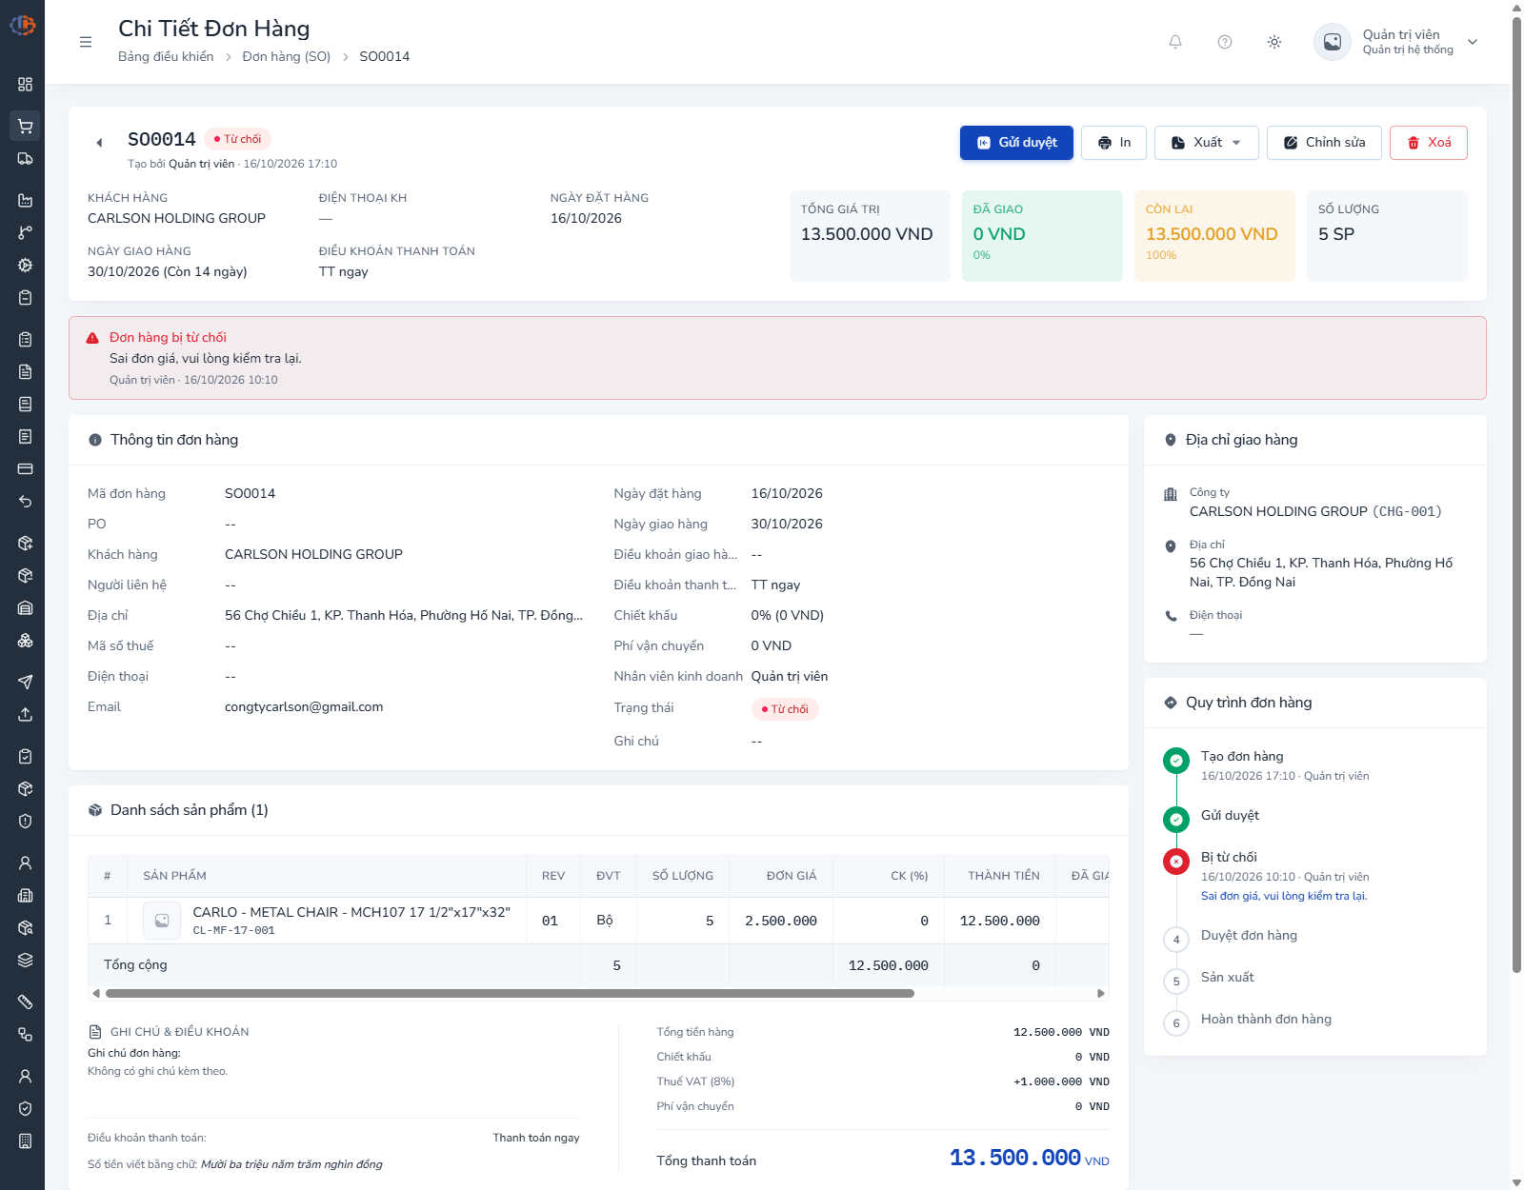Click the credit card sidebar icon

25,468
